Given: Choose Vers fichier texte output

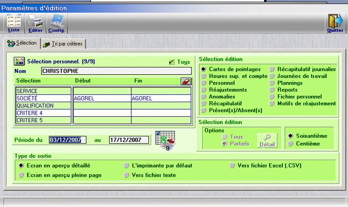Looking at the screenshot, I should coord(126,175).
